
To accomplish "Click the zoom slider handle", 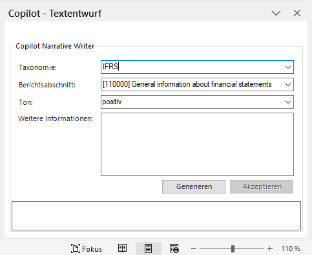I will 233,249.
